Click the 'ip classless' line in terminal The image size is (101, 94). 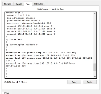pyautogui.click(x=14, y=39)
